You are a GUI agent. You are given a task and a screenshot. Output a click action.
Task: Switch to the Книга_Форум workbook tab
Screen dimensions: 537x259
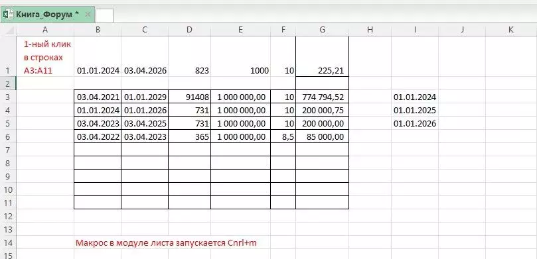pos(47,15)
